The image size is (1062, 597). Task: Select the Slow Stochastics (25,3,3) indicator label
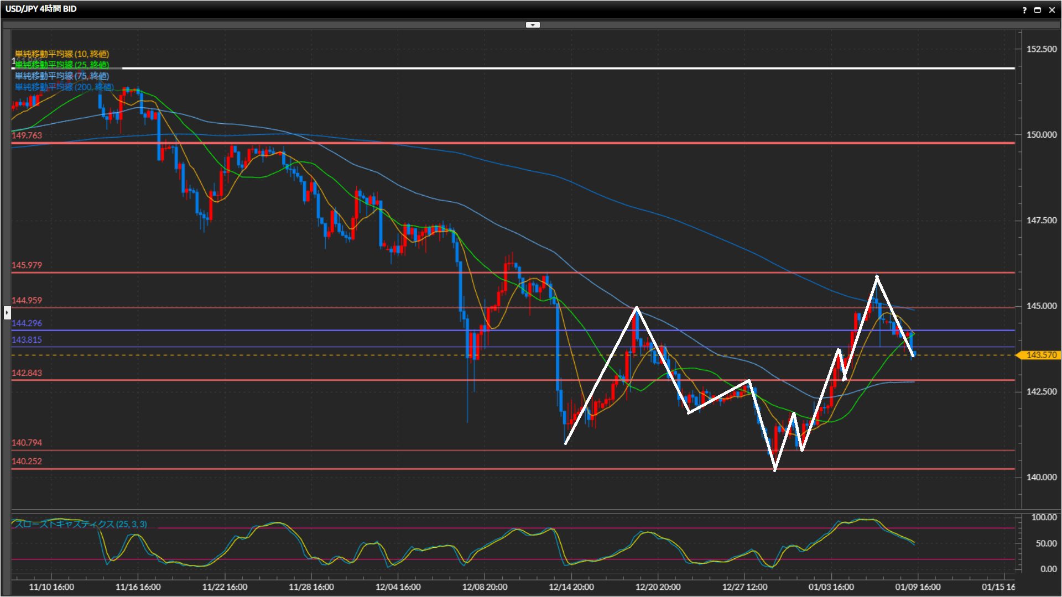81,524
